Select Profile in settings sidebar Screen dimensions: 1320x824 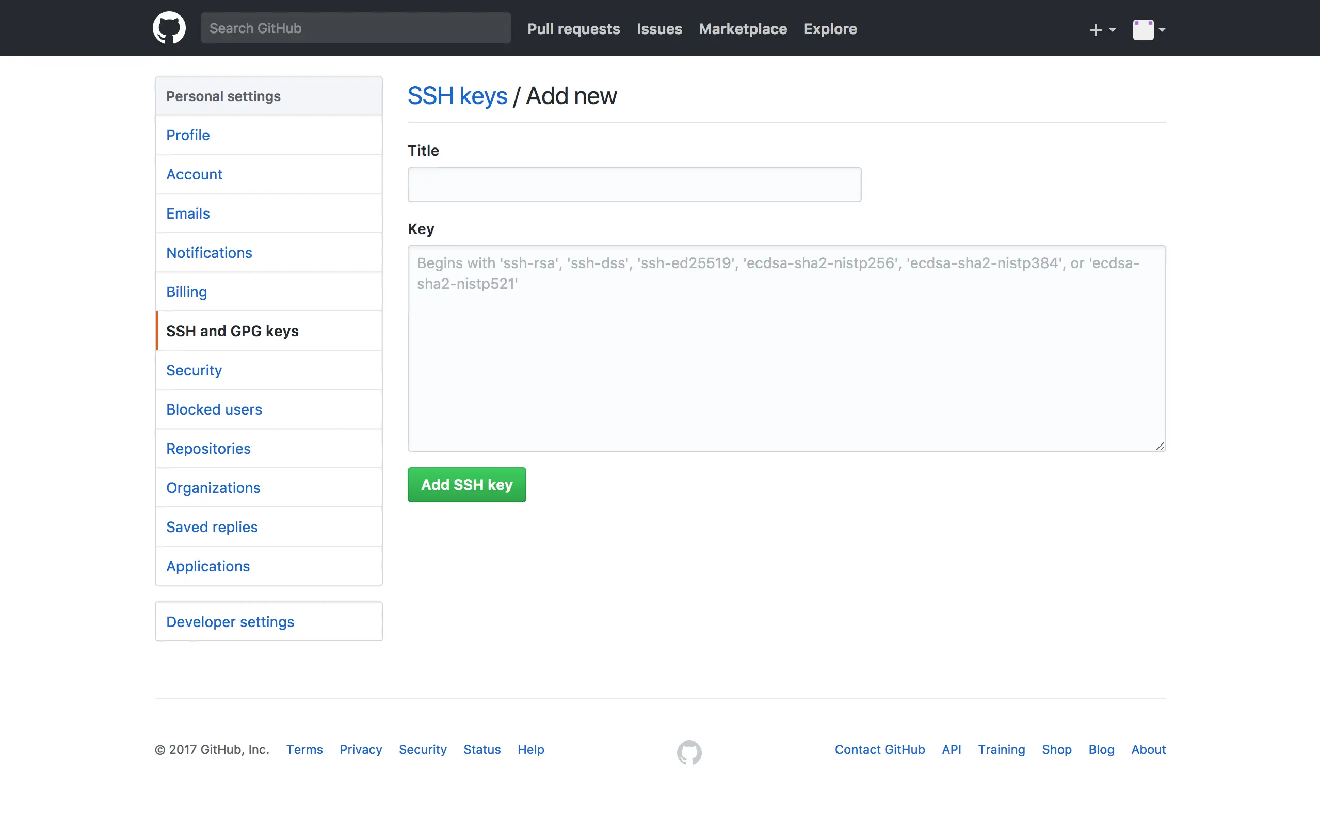pos(188,135)
